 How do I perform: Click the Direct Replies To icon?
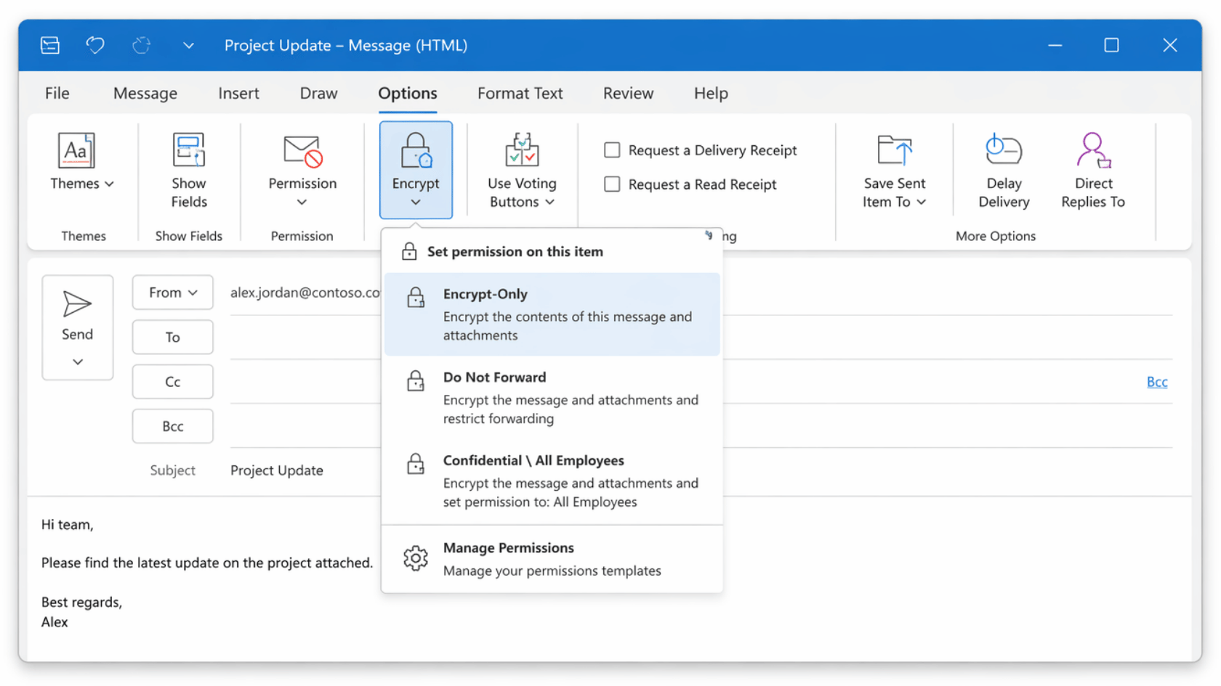coord(1092,150)
